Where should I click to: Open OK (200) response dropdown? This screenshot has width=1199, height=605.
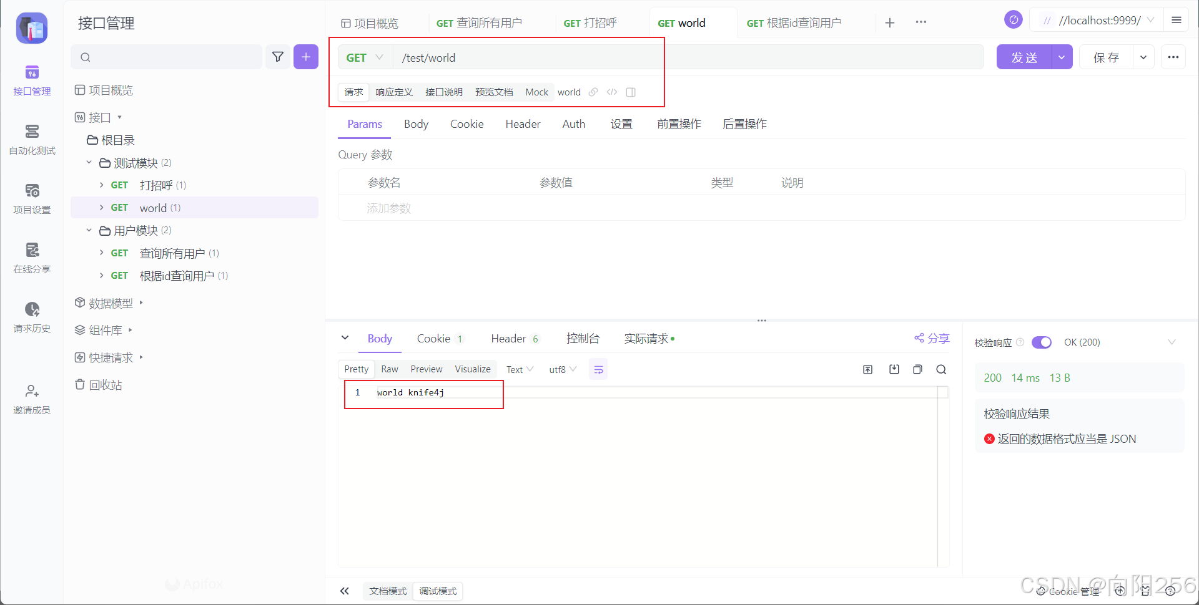[x=1120, y=342]
